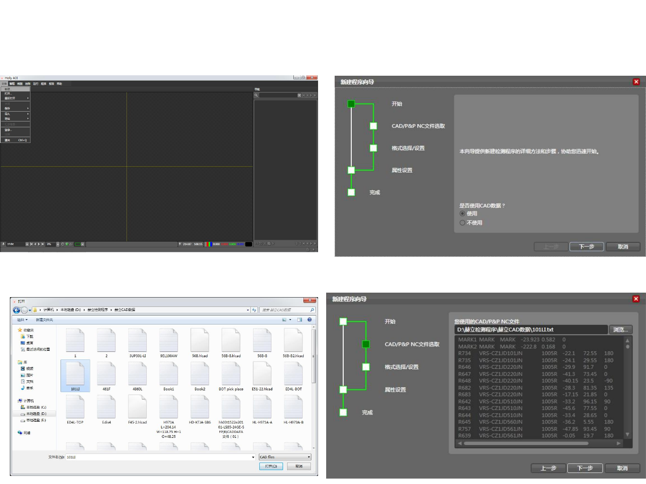Click 退出 in the file menu
Screen dimensions: 646x484
coord(8,140)
